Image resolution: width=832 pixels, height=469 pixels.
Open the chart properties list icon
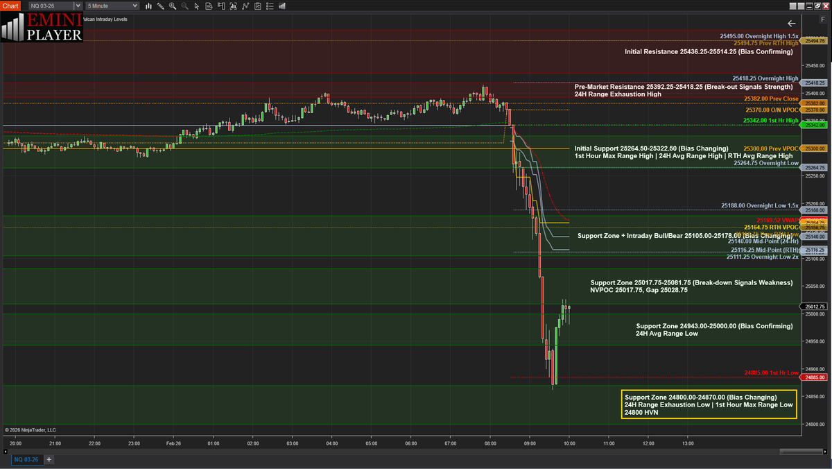270,6
